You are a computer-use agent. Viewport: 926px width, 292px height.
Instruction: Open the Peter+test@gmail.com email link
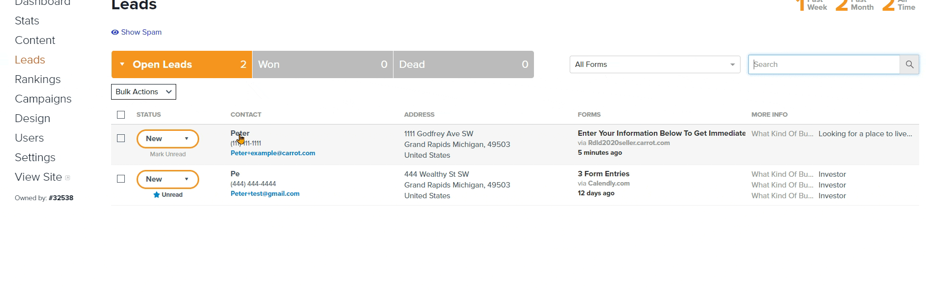[x=265, y=193]
